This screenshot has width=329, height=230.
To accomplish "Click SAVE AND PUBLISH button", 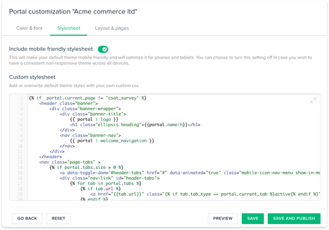I will [x=294, y=219].
